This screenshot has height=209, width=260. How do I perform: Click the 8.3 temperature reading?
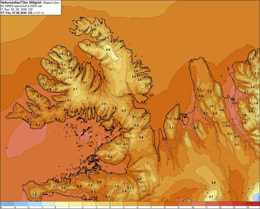click(x=66, y=110)
